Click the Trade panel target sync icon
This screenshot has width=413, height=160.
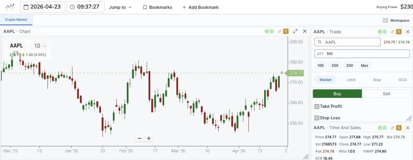(x=380, y=32)
